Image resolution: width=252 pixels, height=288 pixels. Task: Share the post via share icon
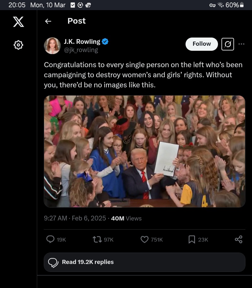[x=238, y=239]
